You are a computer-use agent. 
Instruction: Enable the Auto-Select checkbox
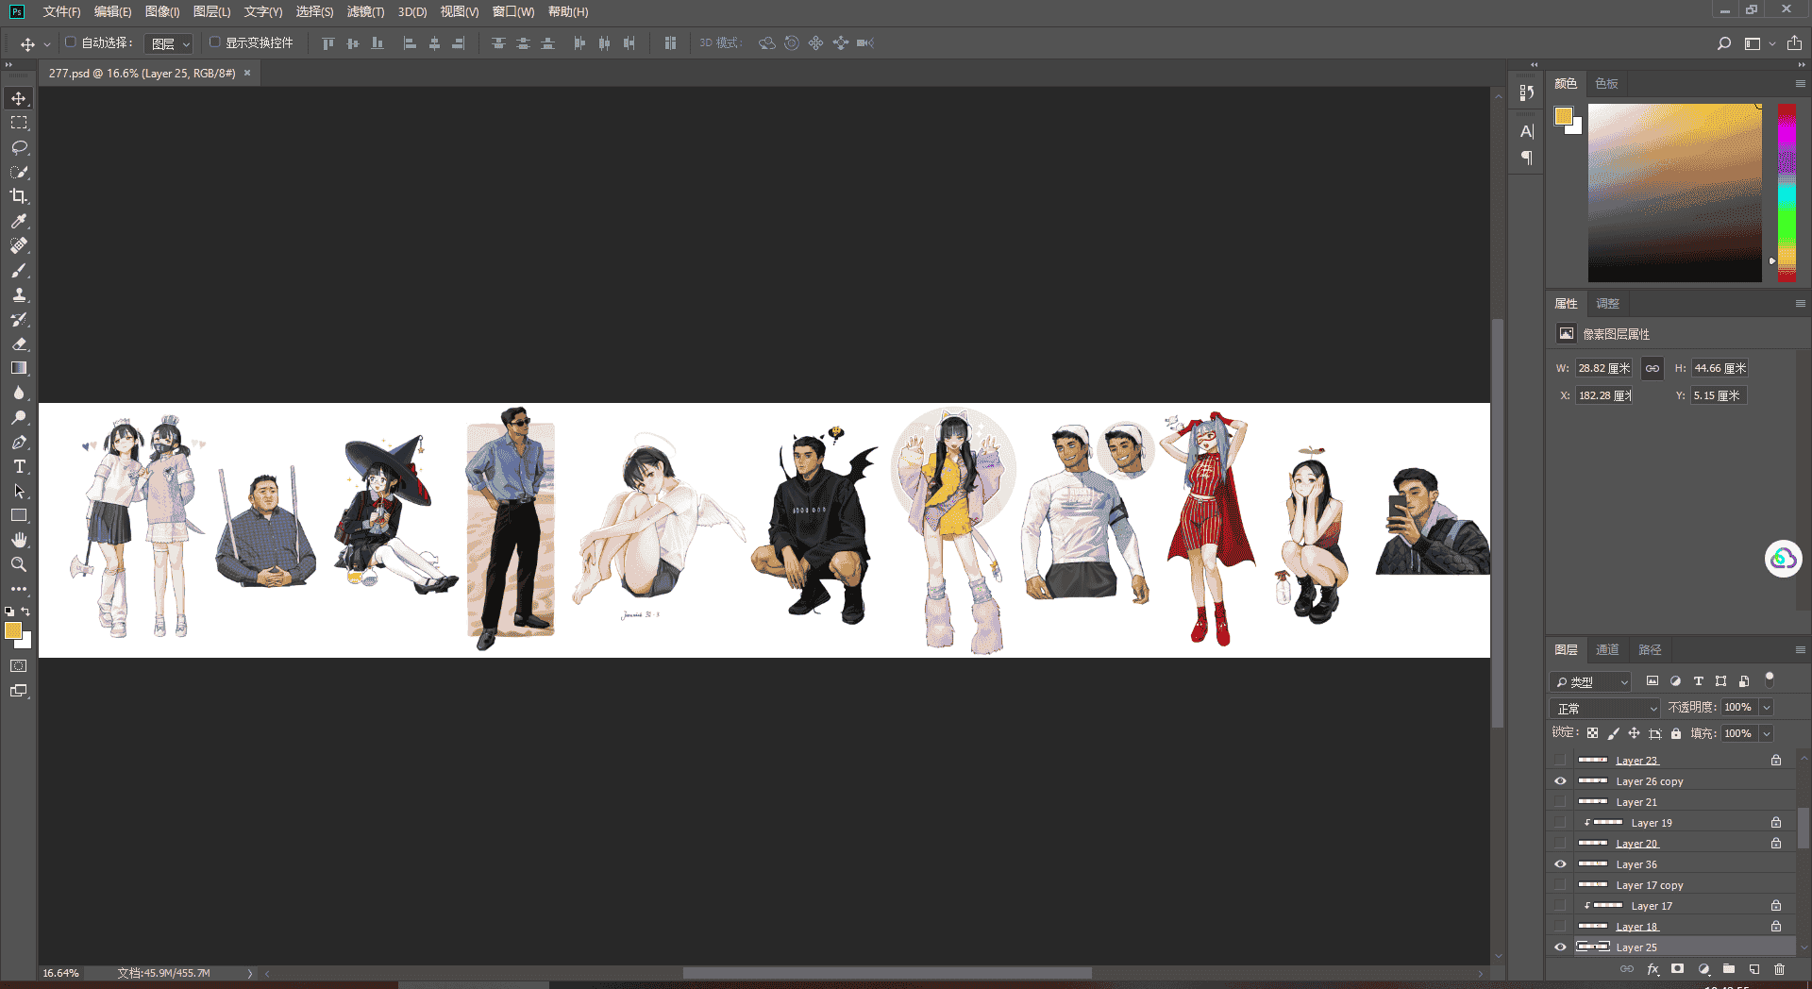[70, 42]
